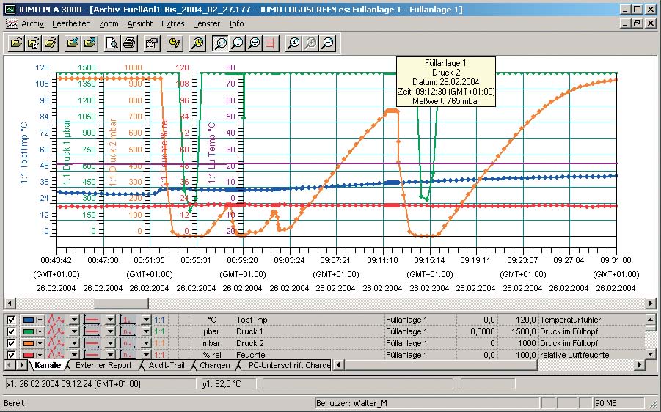Click the chart's horizontal scrollbar thumb
Screen dimensions: 661x412
121,303
